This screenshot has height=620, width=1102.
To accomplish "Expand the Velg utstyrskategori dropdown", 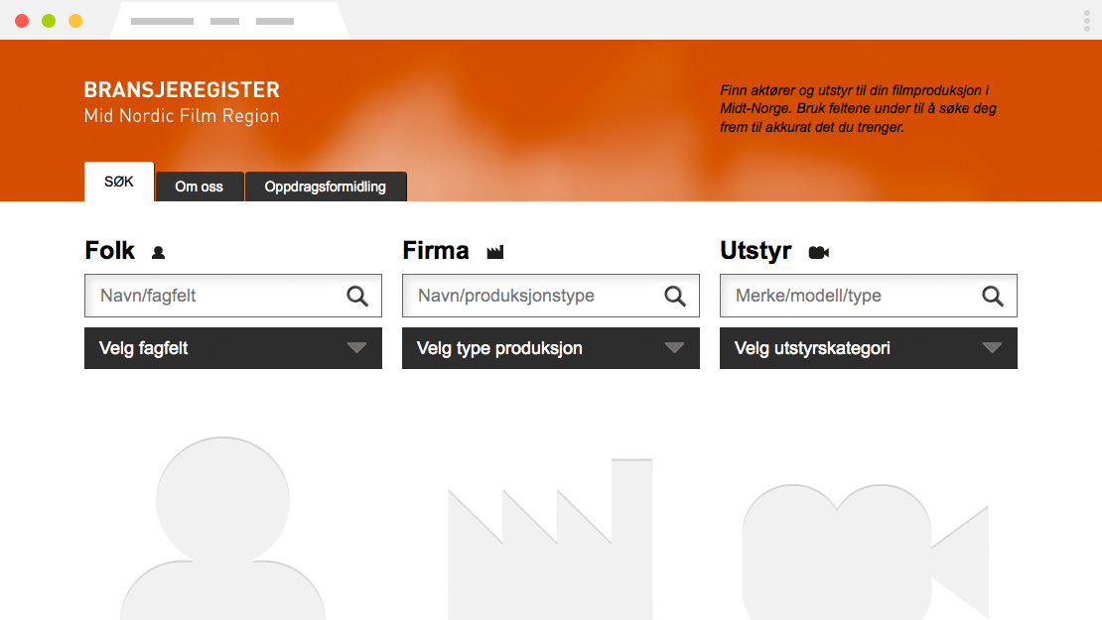I will tap(869, 348).
